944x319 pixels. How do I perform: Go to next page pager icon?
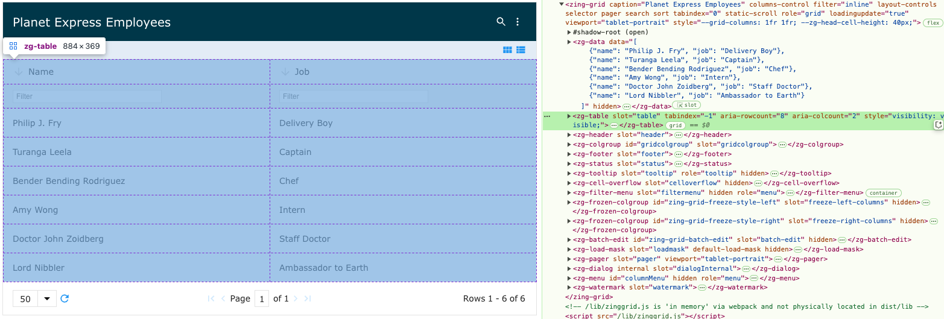[x=296, y=298]
